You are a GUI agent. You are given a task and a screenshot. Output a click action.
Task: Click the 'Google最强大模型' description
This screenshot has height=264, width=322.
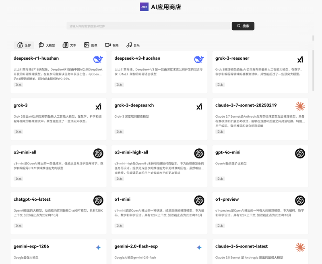point(26,258)
